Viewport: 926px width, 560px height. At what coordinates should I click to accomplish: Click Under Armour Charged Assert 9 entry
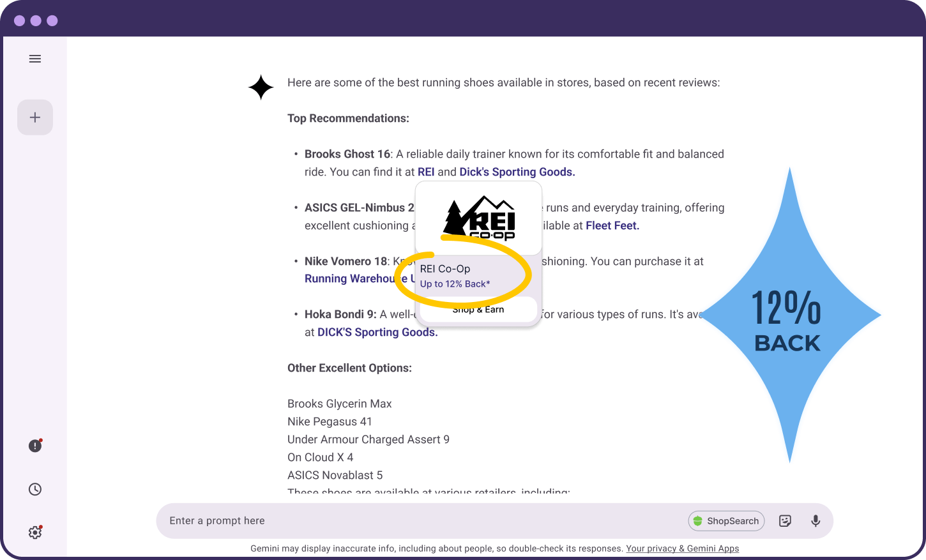[x=368, y=439]
